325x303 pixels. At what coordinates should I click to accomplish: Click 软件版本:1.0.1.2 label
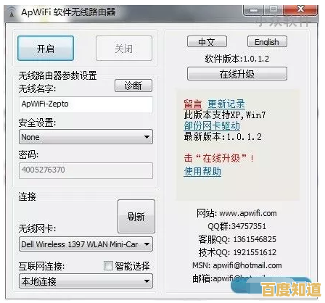pos(237,59)
